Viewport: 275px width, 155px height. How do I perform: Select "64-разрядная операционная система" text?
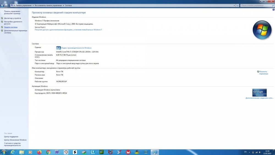pyautogui.click(x=71, y=60)
